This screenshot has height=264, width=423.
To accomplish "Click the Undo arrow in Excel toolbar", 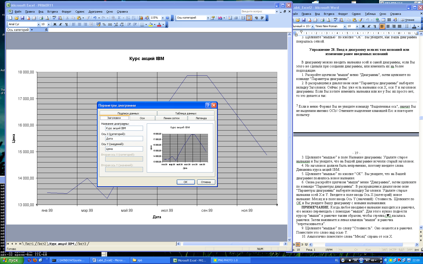I will 95,18.
